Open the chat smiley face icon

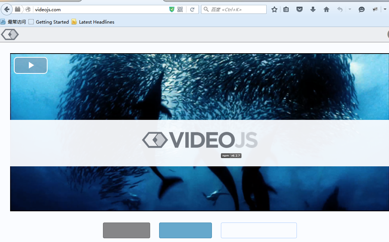(x=361, y=9)
